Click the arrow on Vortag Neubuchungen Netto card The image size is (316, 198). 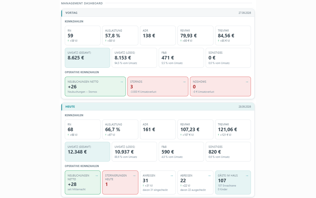[x=122, y=82]
